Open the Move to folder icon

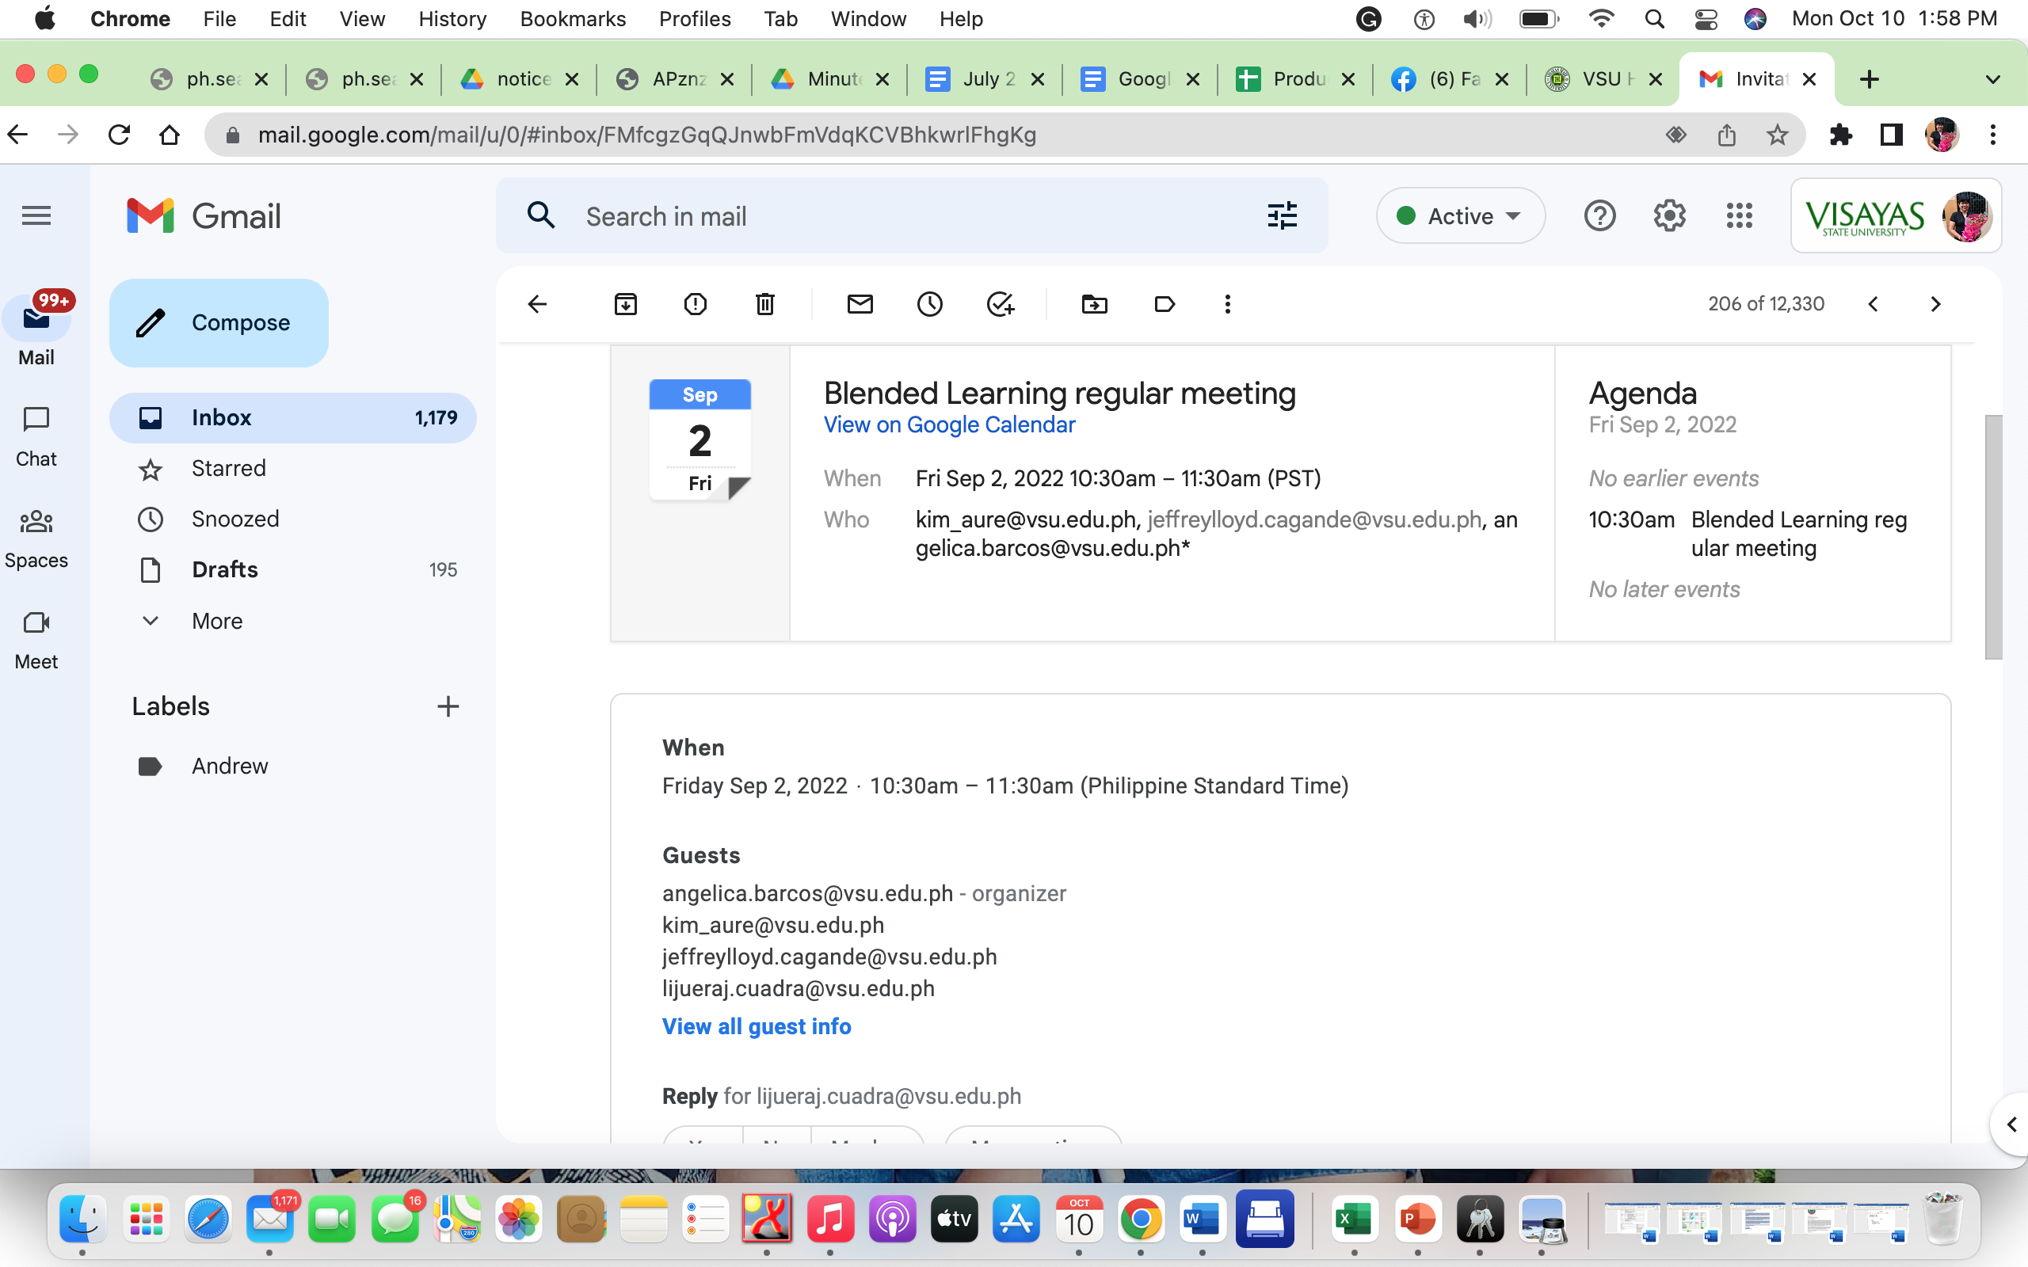(x=1095, y=304)
